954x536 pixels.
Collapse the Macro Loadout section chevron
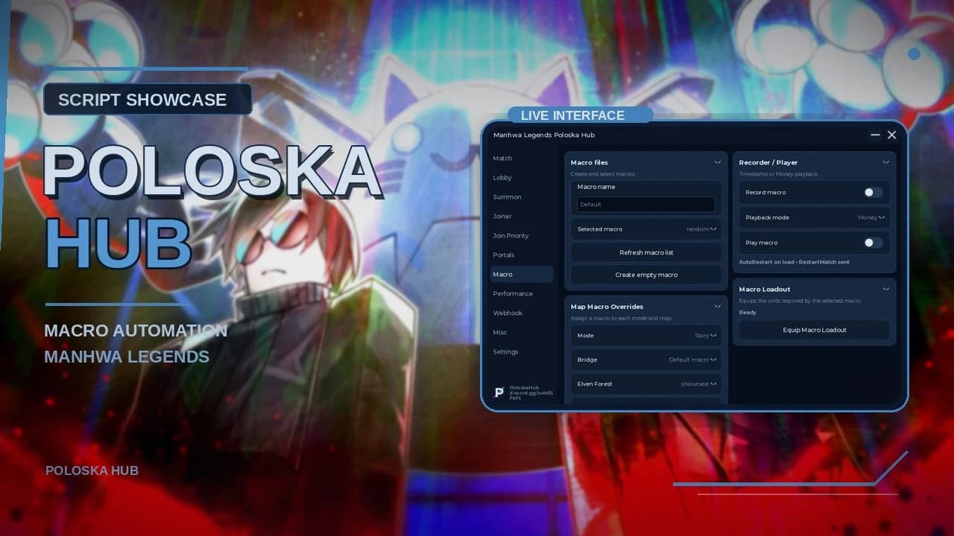pos(886,289)
